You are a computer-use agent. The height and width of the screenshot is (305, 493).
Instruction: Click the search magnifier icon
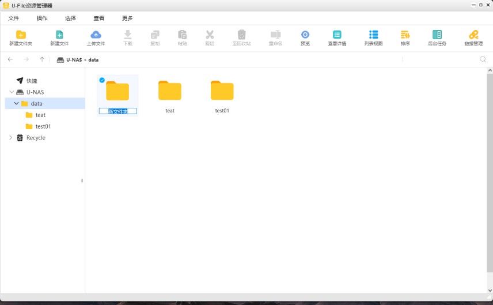click(483, 59)
